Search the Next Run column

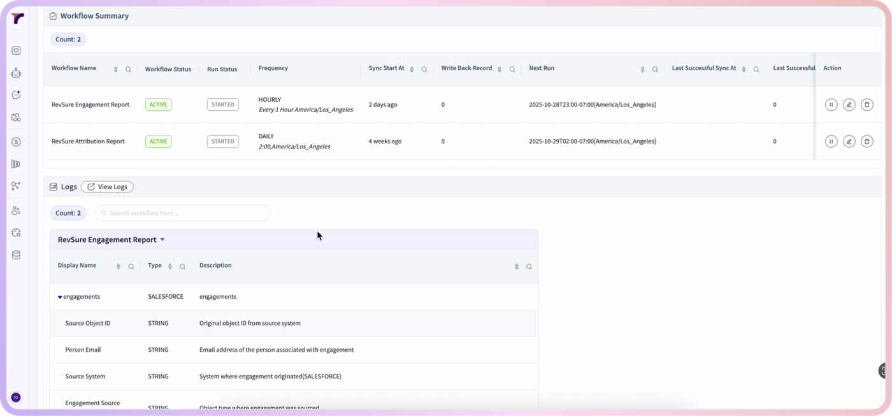[x=655, y=69]
